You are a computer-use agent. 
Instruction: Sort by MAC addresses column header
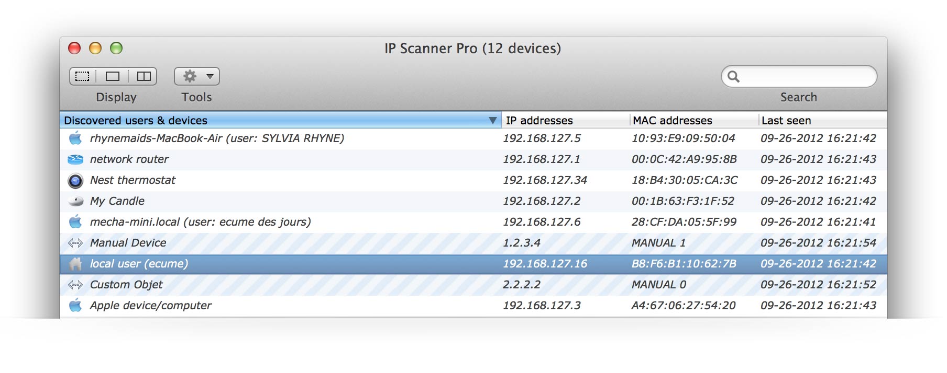pyautogui.click(x=694, y=120)
